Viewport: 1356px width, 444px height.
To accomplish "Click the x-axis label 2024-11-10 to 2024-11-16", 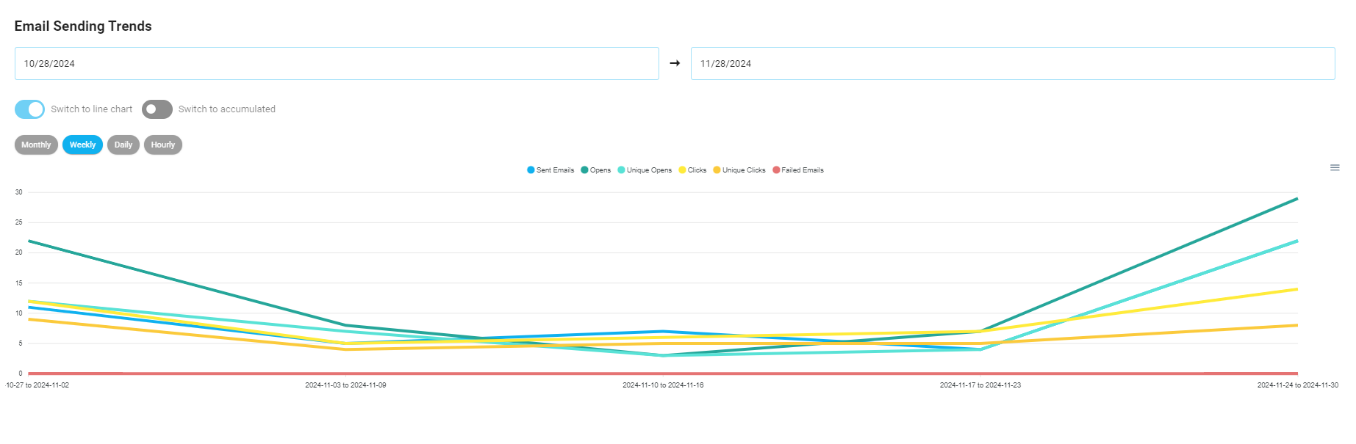I will [663, 385].
